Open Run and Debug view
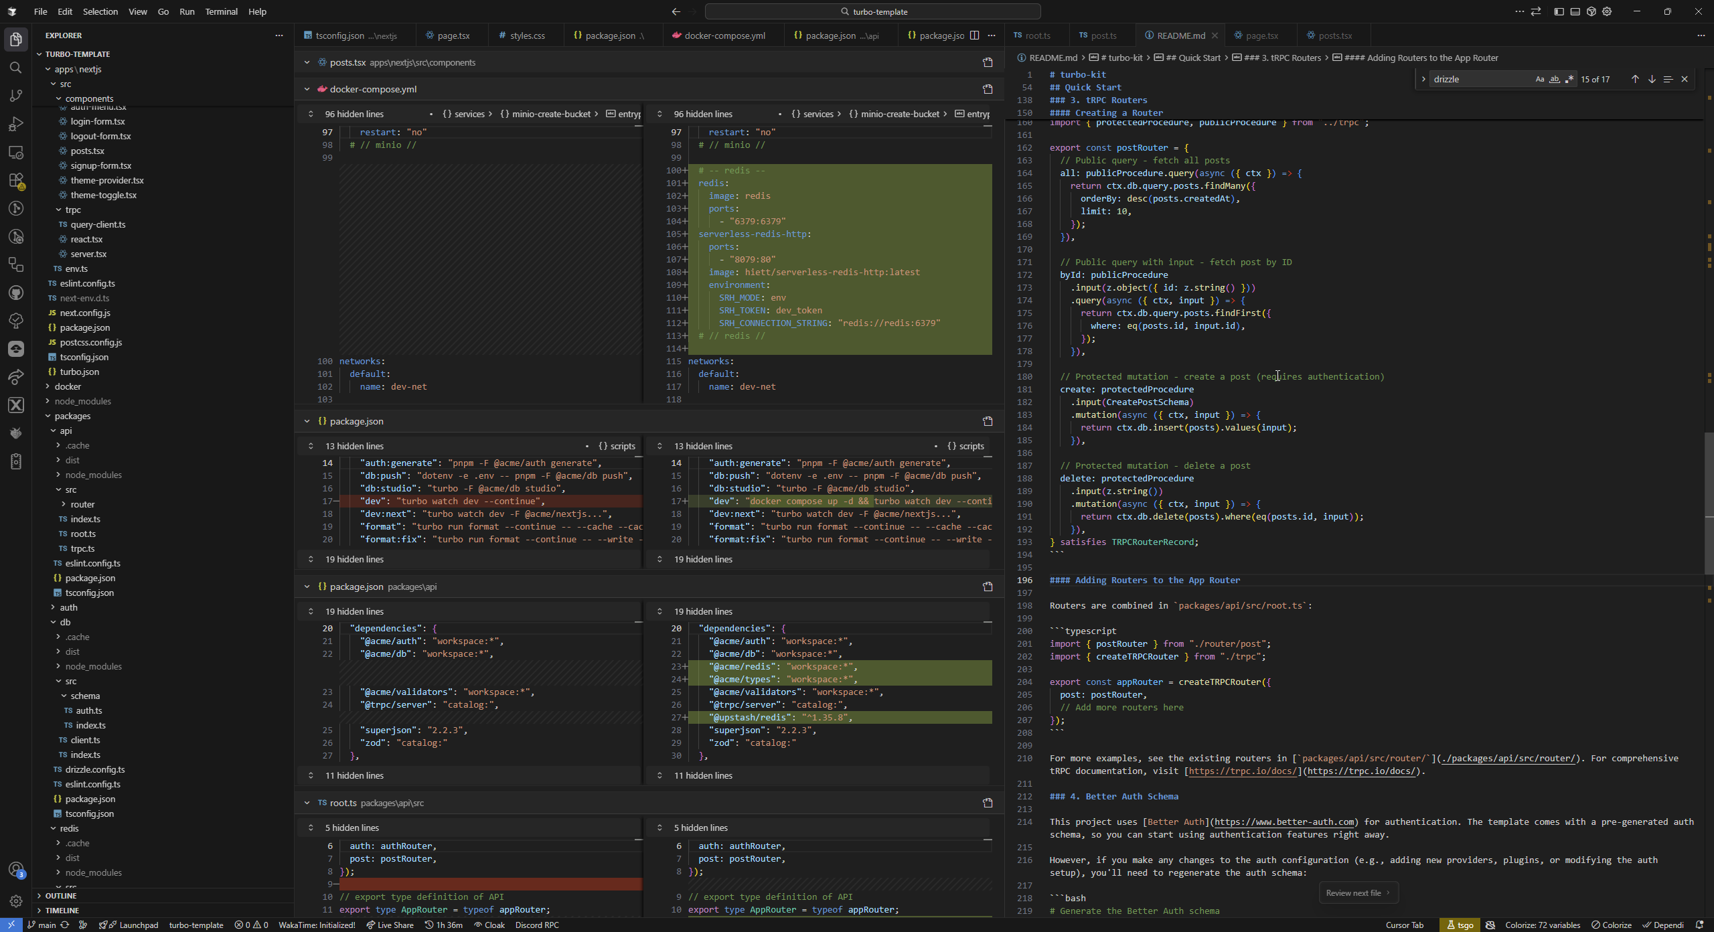Image resolution: width=1714 pixels, height=932 pixels. [16, 124]
